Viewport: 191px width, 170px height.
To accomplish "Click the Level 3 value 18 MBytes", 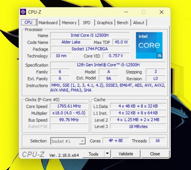I will click(x=138, y=126).
